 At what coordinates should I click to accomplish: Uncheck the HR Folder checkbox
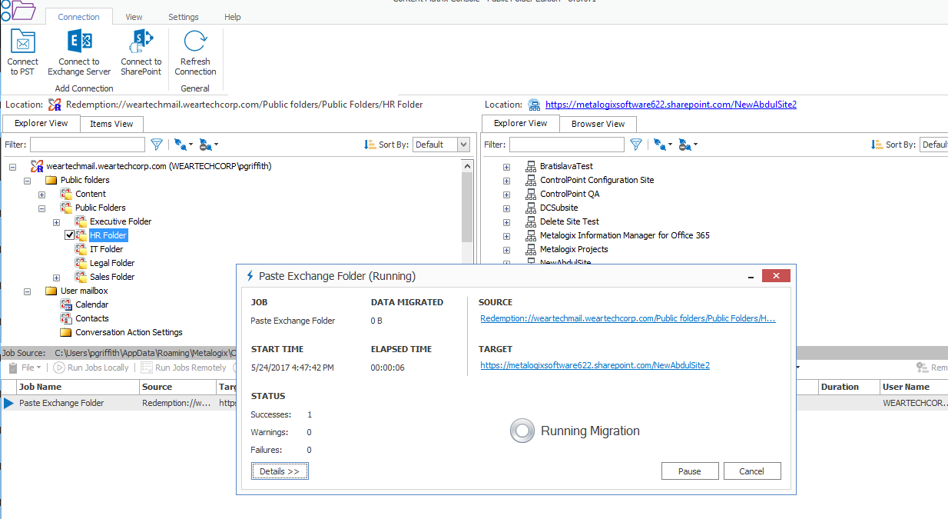[x=70, y=235]
